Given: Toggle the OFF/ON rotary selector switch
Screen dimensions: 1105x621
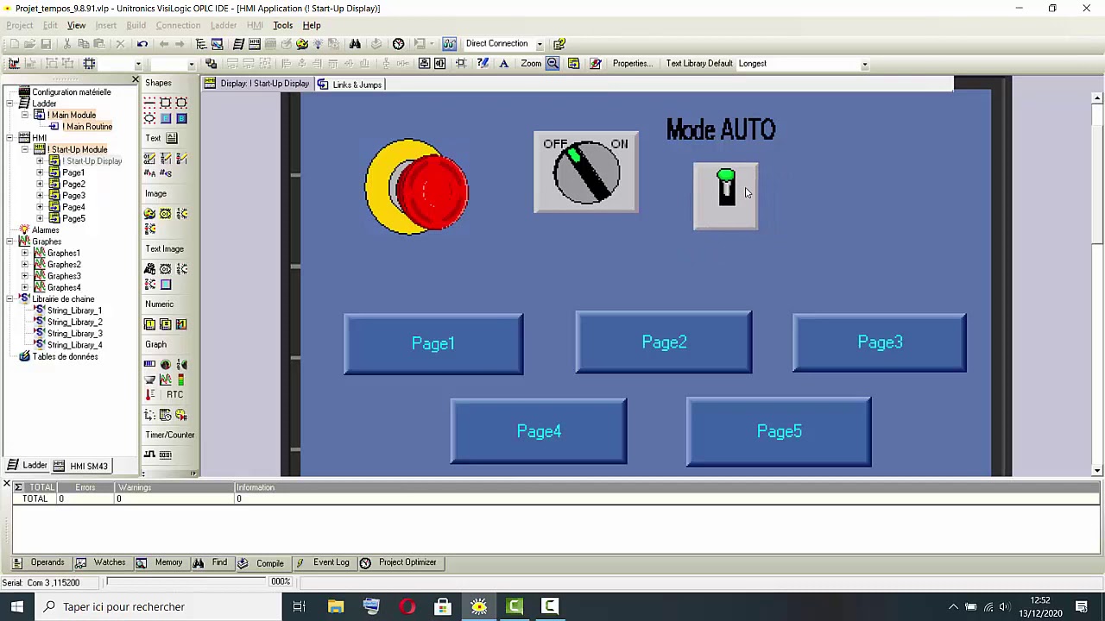Looking at the screenshot, I should point(586,172).
